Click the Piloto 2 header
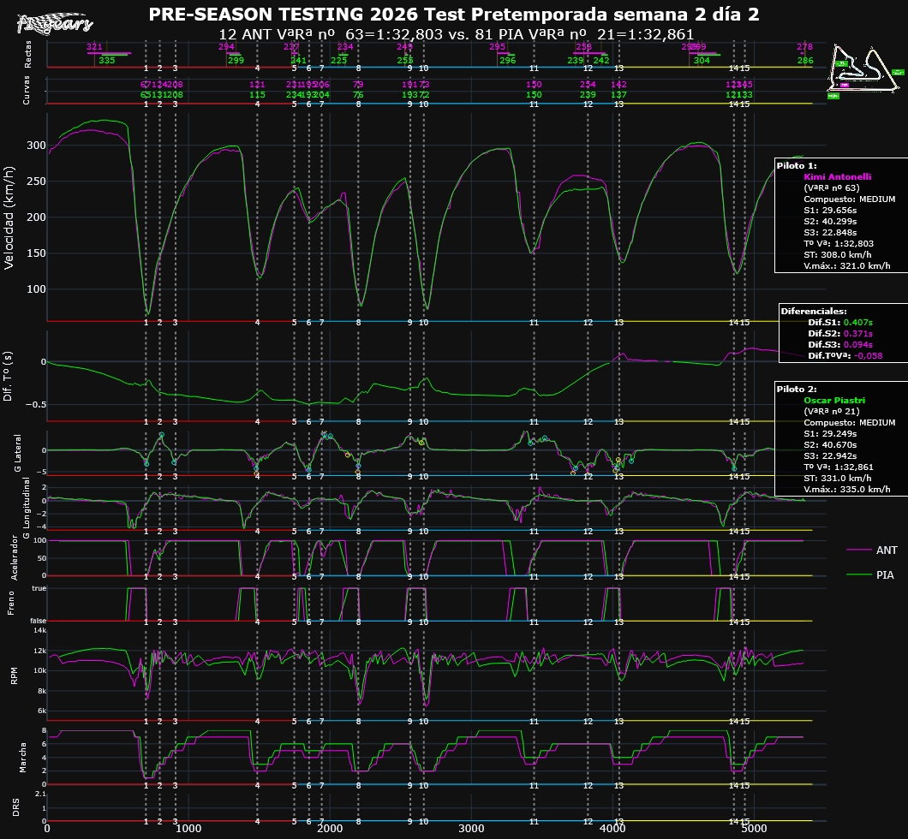Viewport: 908px width, 839px height. (797, 389)
